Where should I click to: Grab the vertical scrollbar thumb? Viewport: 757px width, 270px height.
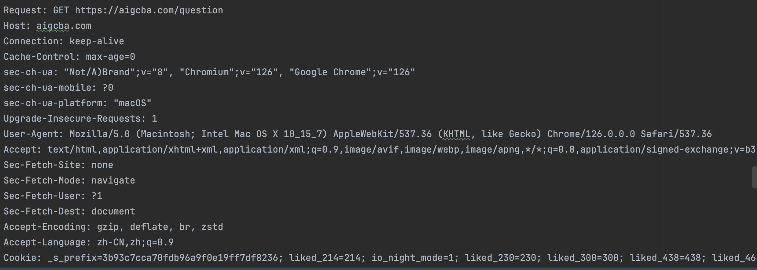click(x=754, y=177)
